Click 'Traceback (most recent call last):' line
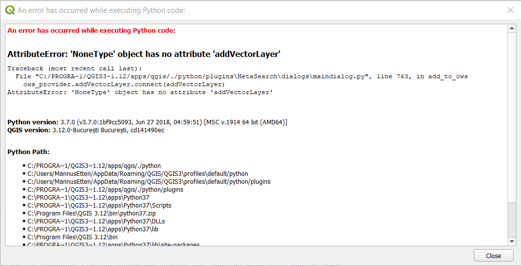 pyautogui.click(x=75, y=68)
